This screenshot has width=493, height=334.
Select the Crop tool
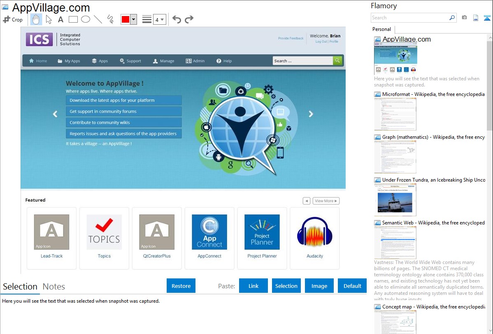13,19
